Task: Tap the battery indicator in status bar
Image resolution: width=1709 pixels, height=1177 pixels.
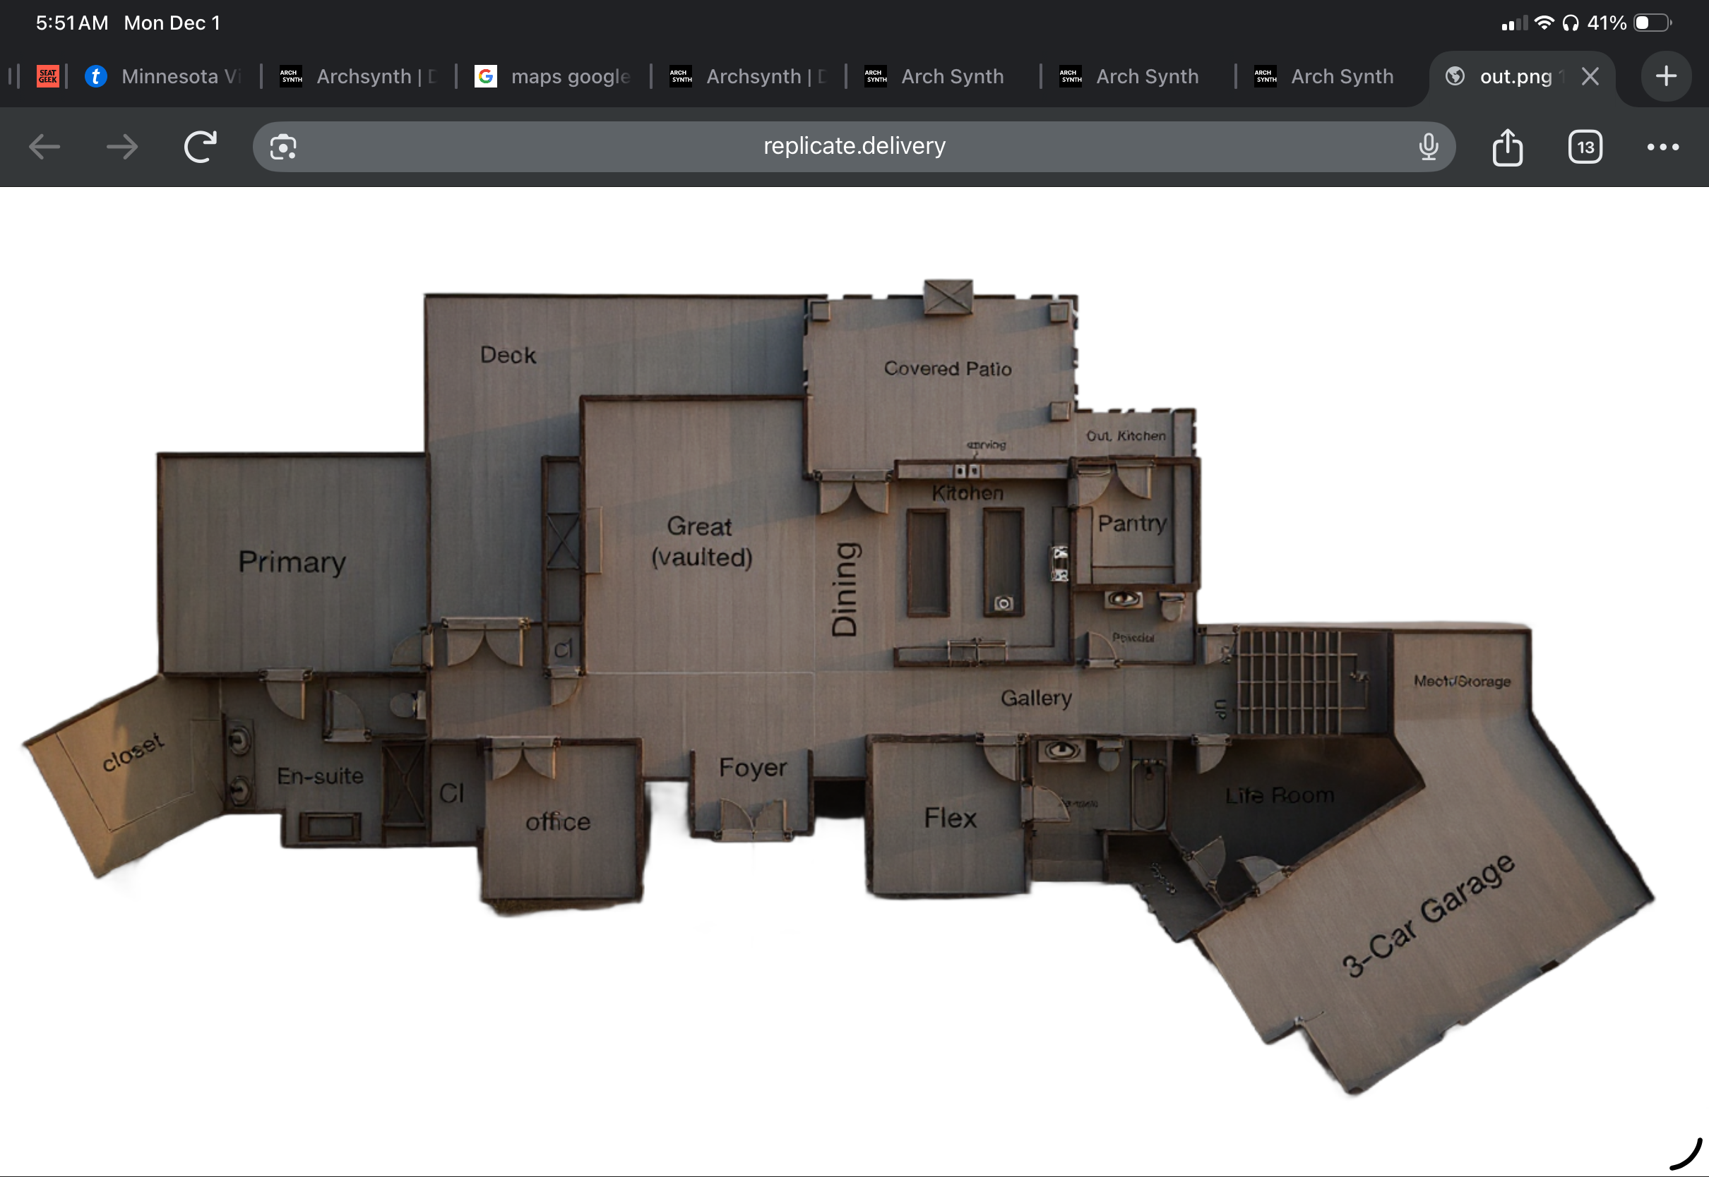Action: [x=1651, y=23]
